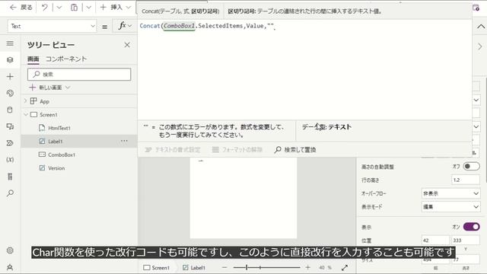
Task: Click the position Y field showing 333
Action: [465, 241]
